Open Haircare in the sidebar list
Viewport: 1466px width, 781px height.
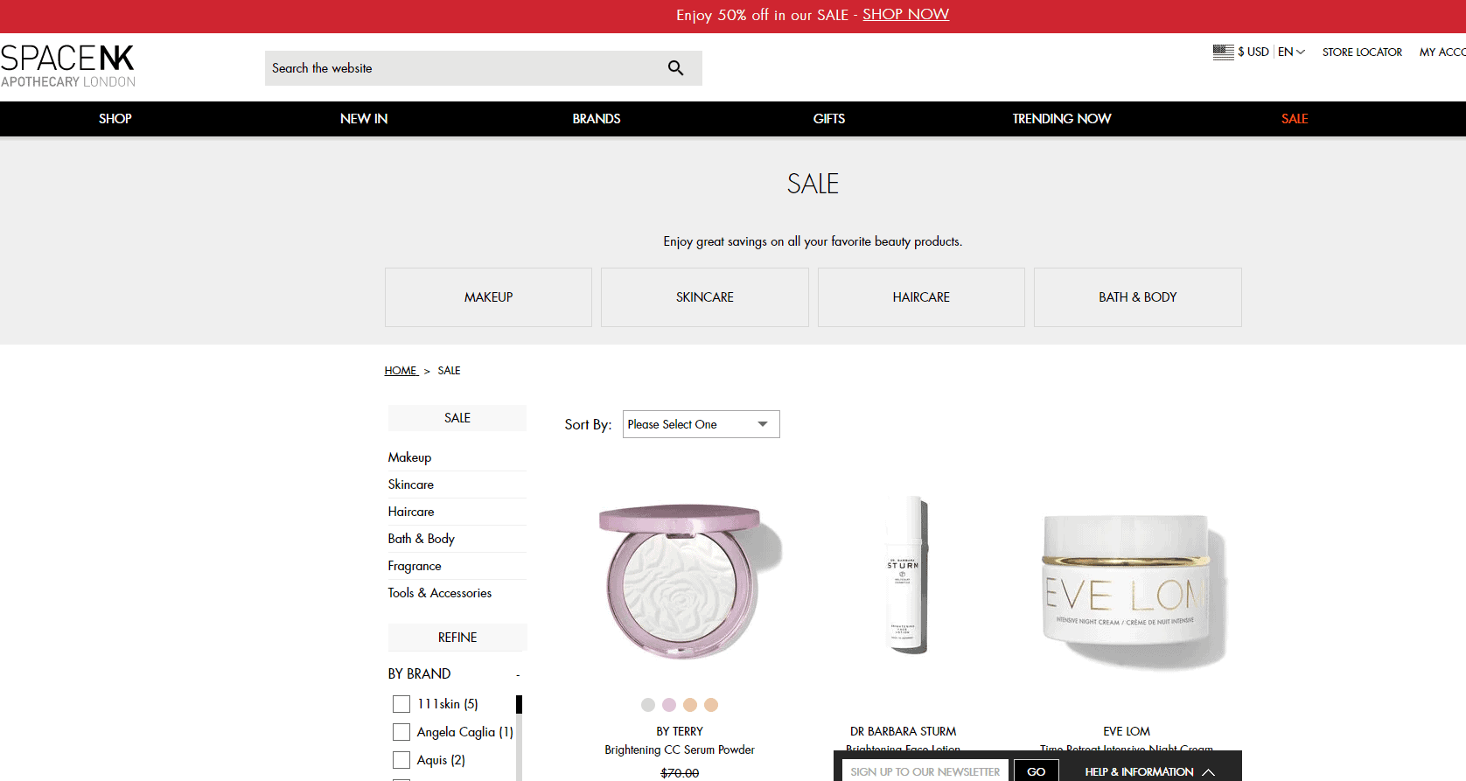[411, 512]
